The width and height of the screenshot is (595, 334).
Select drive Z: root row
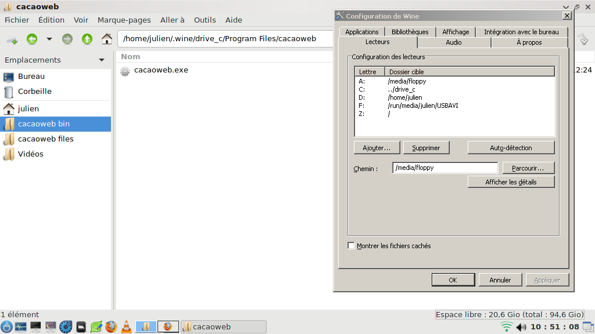[x=454, y=114]
